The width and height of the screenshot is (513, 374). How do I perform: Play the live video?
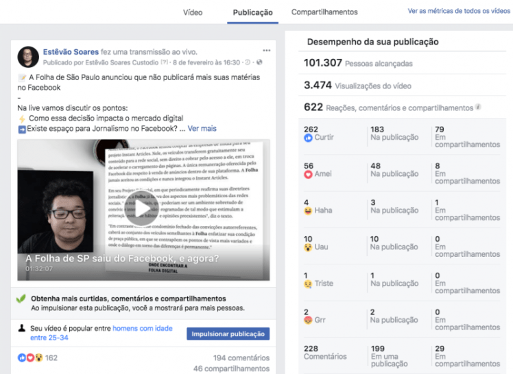click(141, 209)
